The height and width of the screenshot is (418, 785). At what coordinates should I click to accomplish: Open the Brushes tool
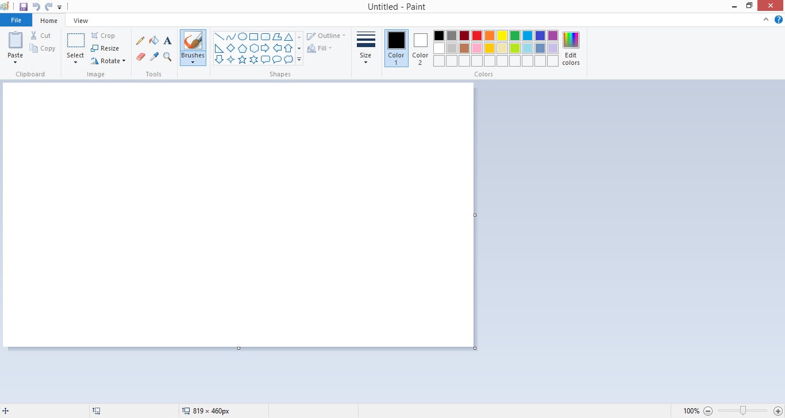(193, 46)
